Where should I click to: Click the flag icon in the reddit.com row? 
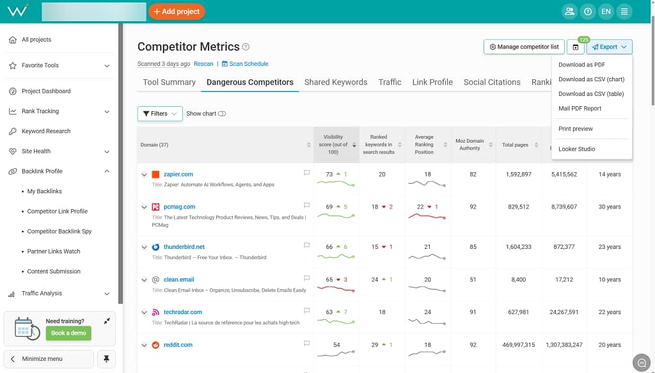pyautogui.click(x=306, y=344)
